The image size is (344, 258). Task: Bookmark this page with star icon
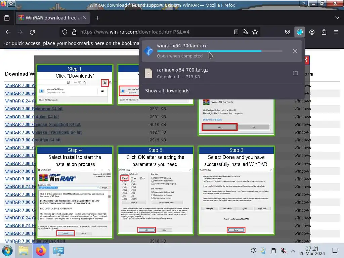[255, 32]
